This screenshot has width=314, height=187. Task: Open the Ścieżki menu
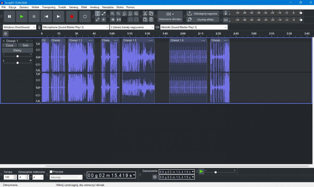(x=62, y=7)
